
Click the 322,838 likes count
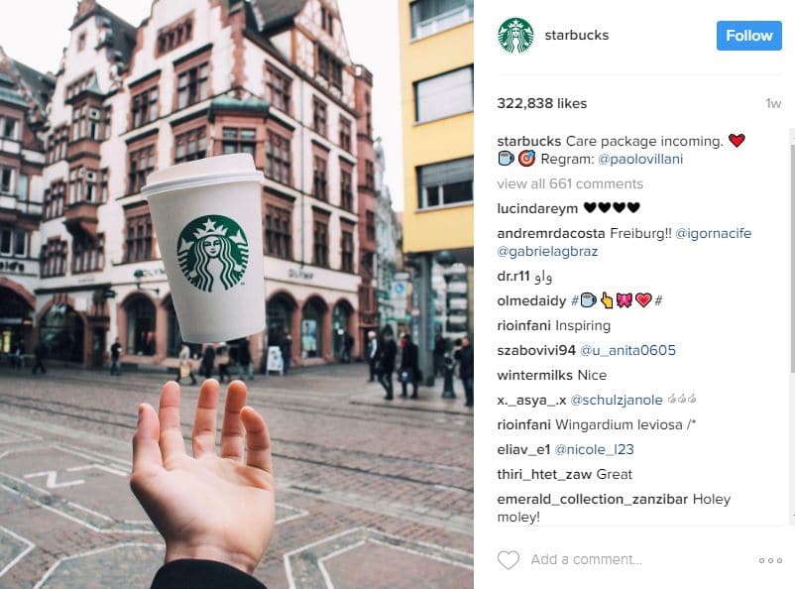[x=542, y=103]
